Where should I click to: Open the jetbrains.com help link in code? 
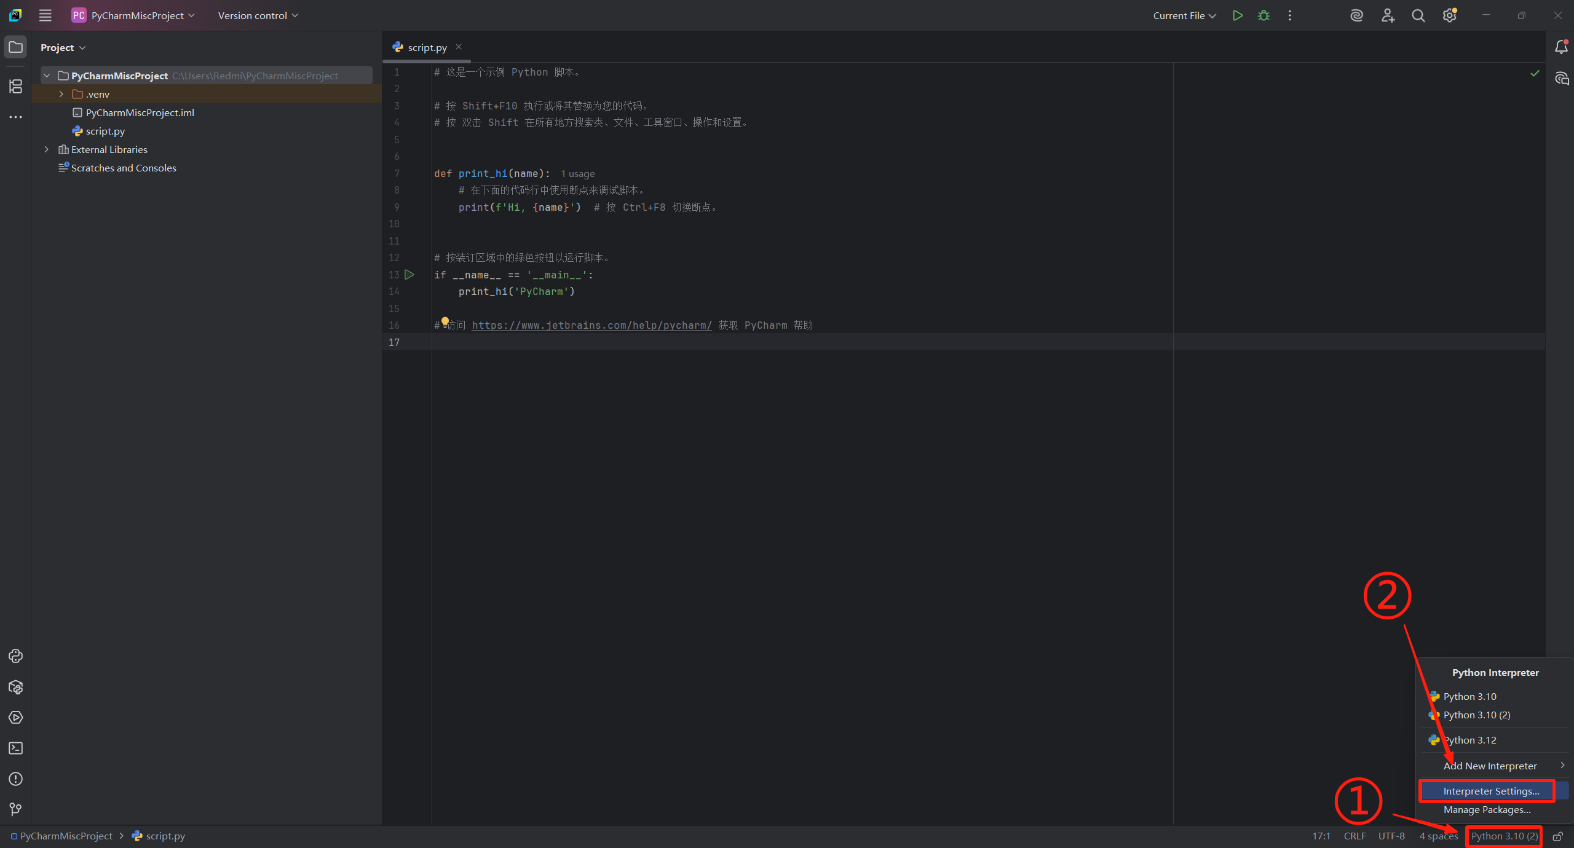pos(591,325)
